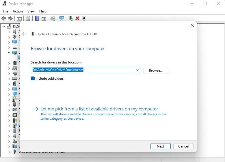Open the File menu
The width and height of the screenshot is (225, 162).
5,11
